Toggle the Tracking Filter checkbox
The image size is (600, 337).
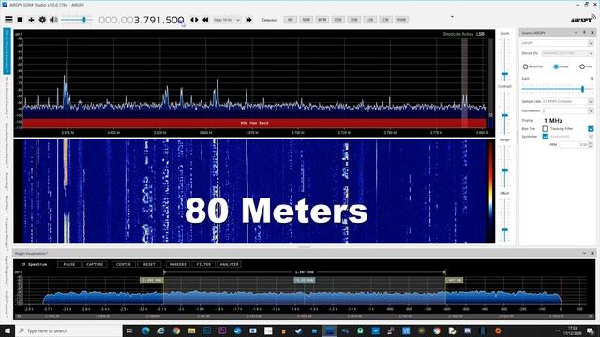(x=591, y=129)
